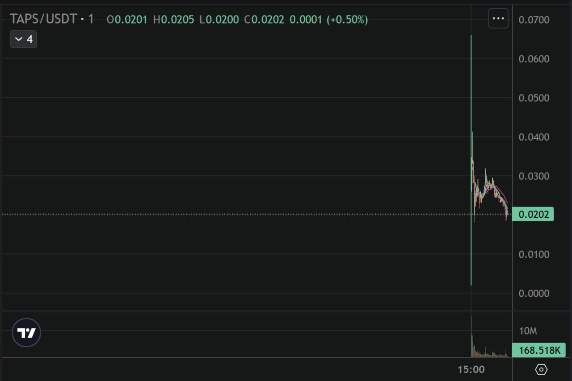Image resolution: width=572 pixels, height=381 pixels.
Task: Click the 0.0600 price axis label
Action: [x=534, y=59]
